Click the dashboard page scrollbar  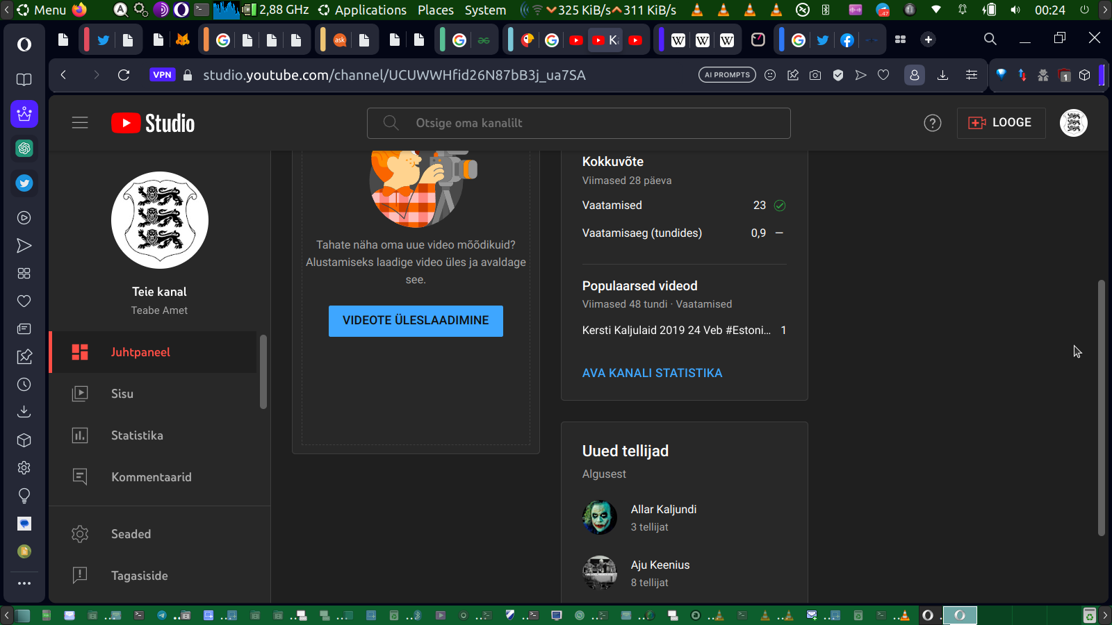point(1101,408)
